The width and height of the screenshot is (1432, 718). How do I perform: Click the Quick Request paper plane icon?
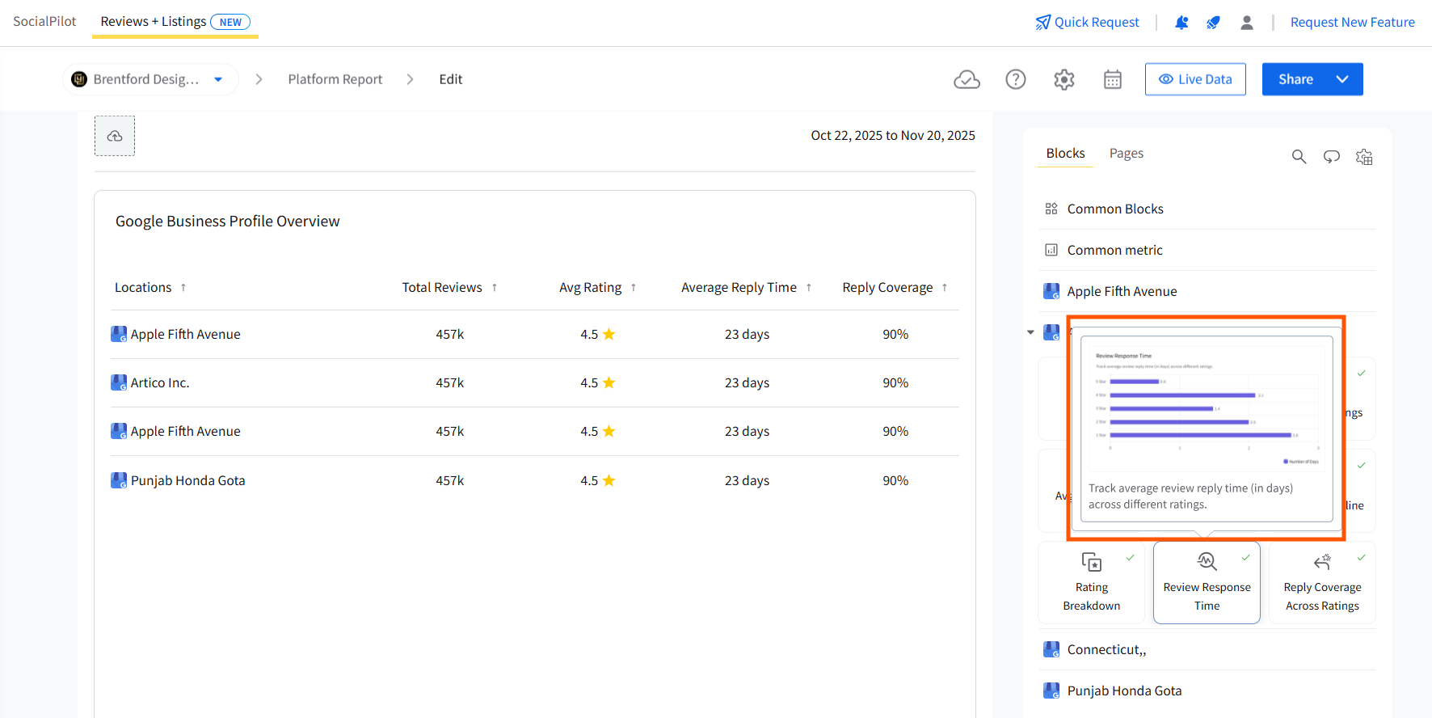[1043, 22]
